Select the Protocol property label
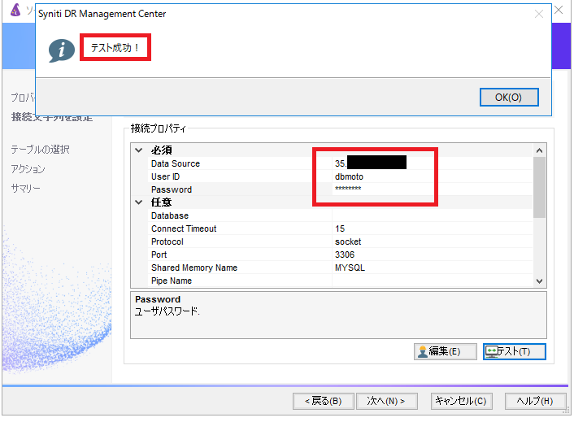The width and height of the screenshot is (574, 422). point(167,242)
